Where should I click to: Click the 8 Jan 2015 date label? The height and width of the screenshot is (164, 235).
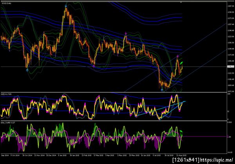62,155
